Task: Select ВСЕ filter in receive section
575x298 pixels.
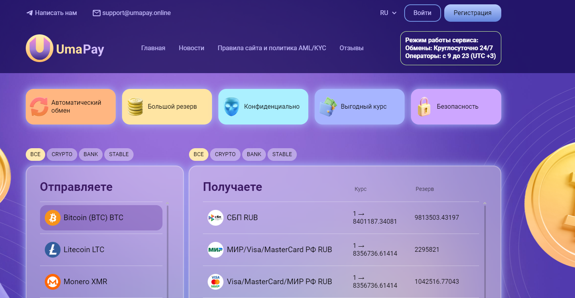Action: pyautogui.click(x=199, y=155)
